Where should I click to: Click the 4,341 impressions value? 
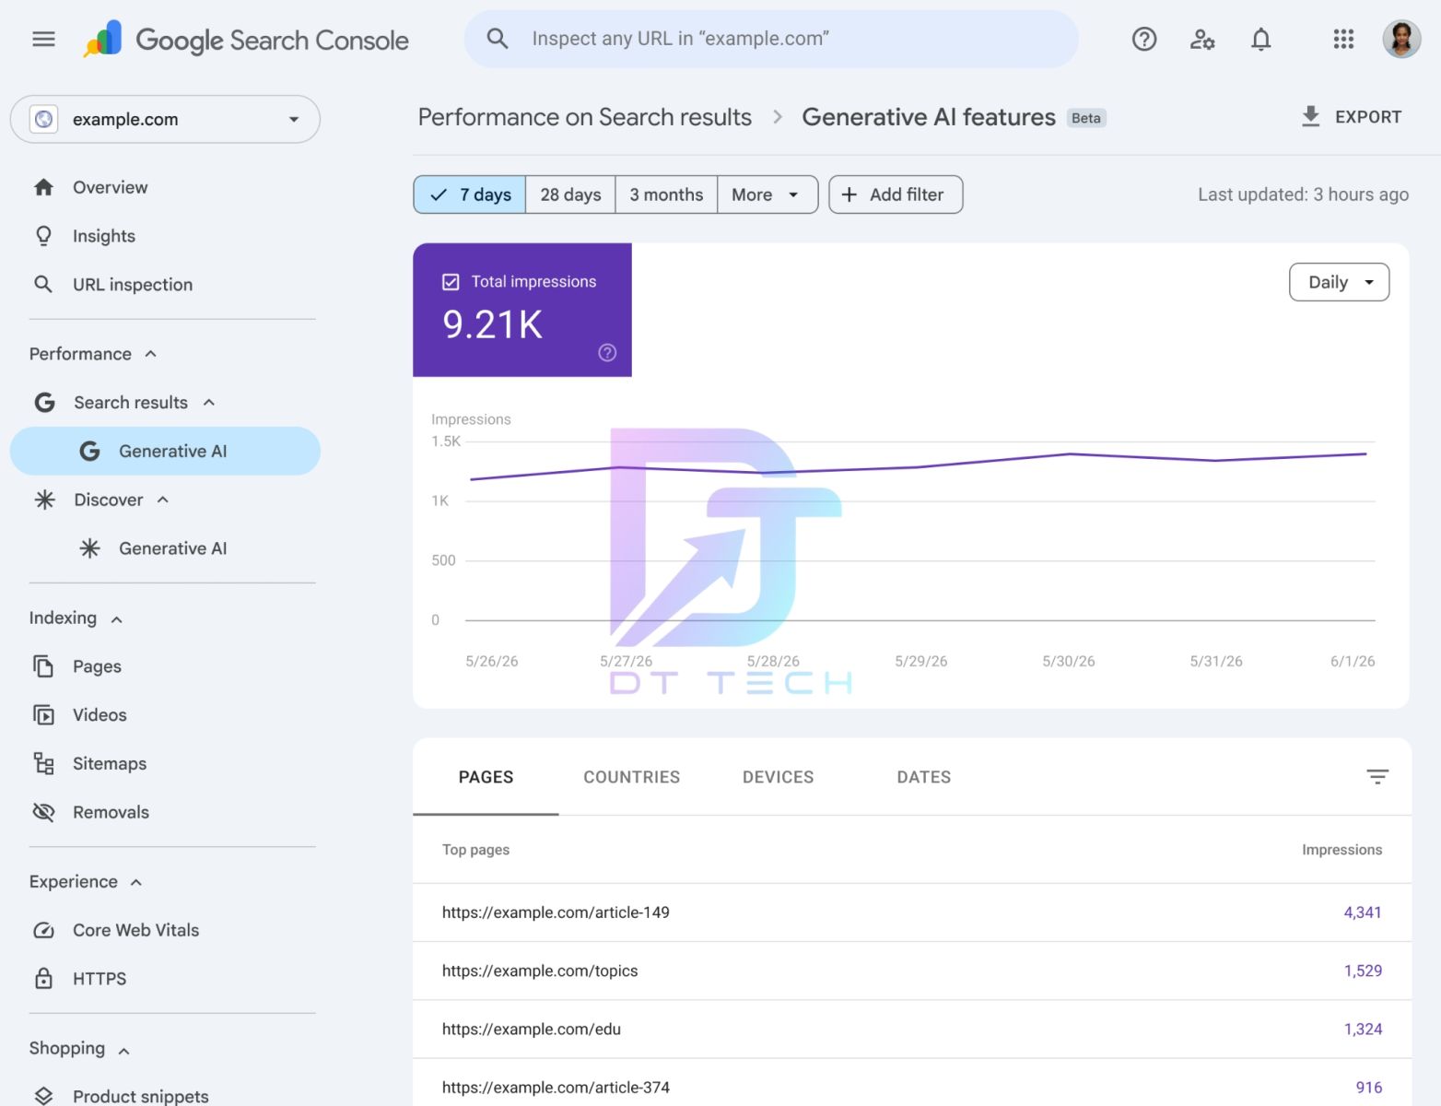point(1362,912)
